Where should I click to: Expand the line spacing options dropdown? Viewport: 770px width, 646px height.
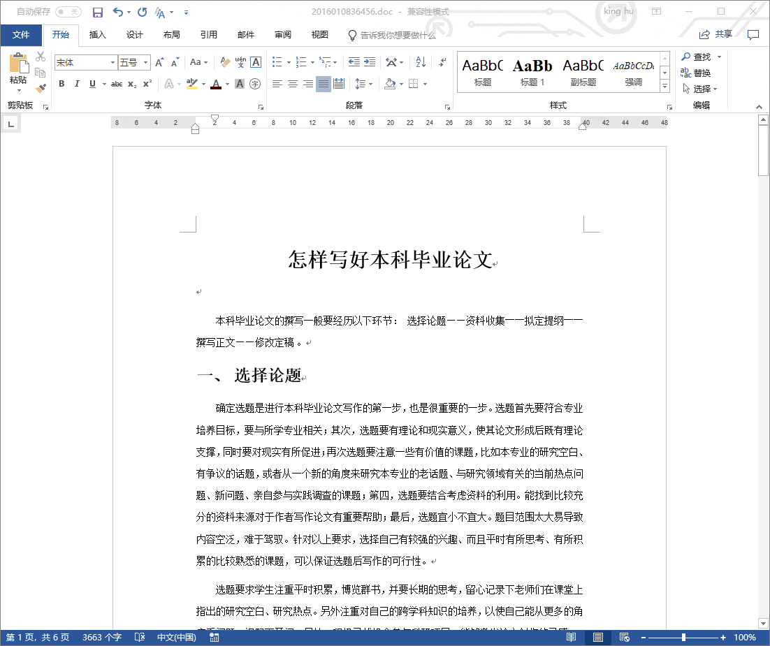(x=370, y=84)
